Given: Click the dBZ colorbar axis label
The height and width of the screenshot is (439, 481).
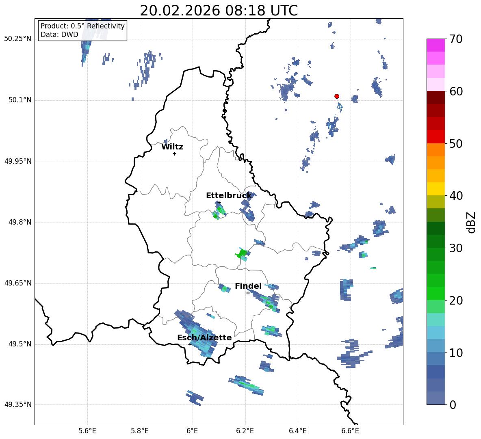Looking at the screenshot, I should pyautogui.click(x=470, y=222).
